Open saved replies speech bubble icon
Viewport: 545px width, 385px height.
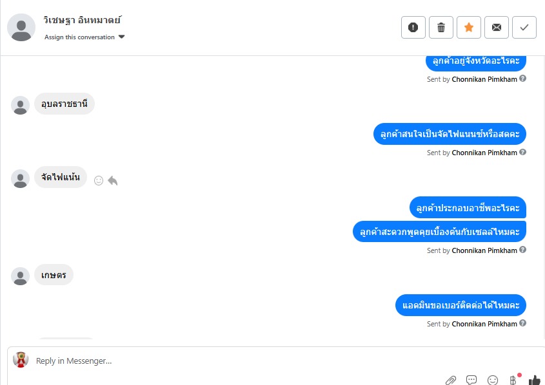coord(471,380)
